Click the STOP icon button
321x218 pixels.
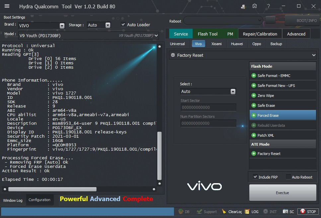point(308,212)
